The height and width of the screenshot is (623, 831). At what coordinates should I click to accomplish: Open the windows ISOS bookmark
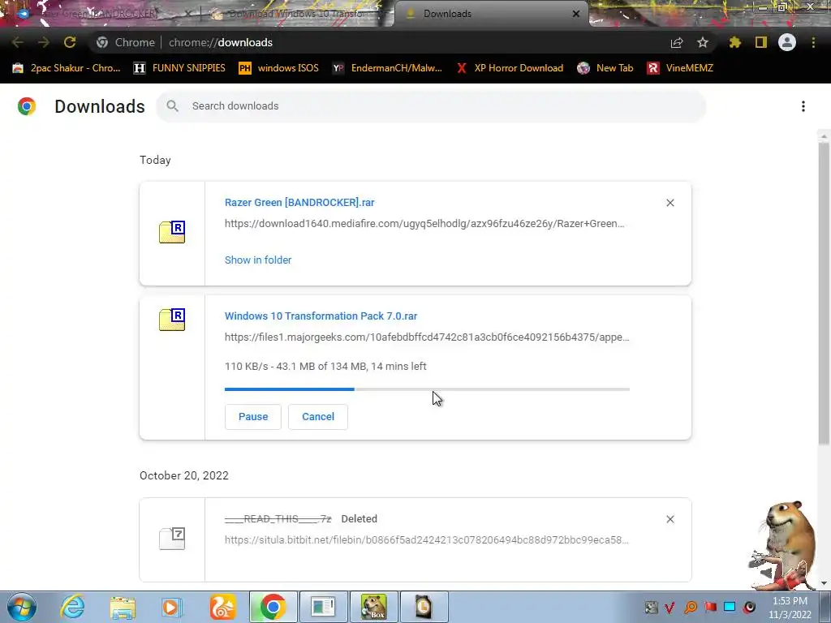[279, 68]
